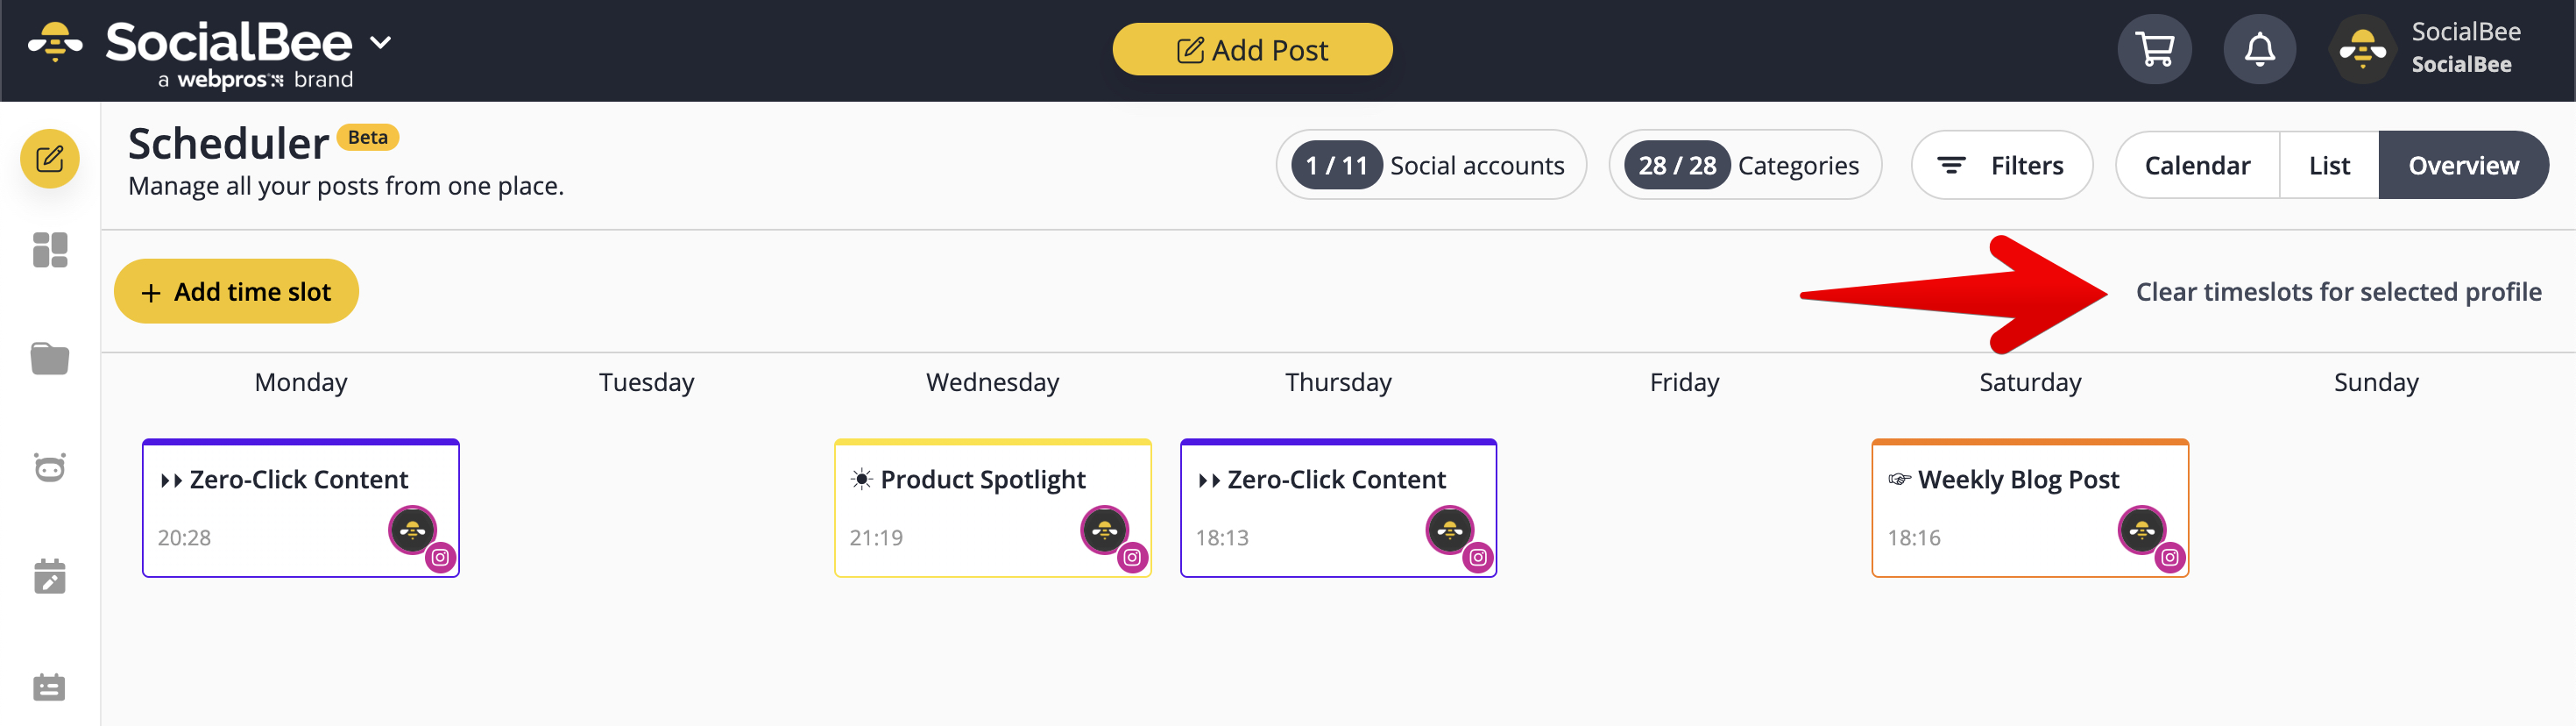Click Clear timeslots for selected profile

coord(2338,291)
